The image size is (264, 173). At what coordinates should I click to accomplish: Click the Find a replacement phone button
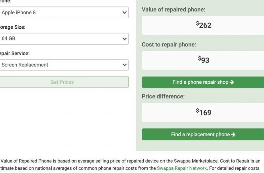coord(203,134)
